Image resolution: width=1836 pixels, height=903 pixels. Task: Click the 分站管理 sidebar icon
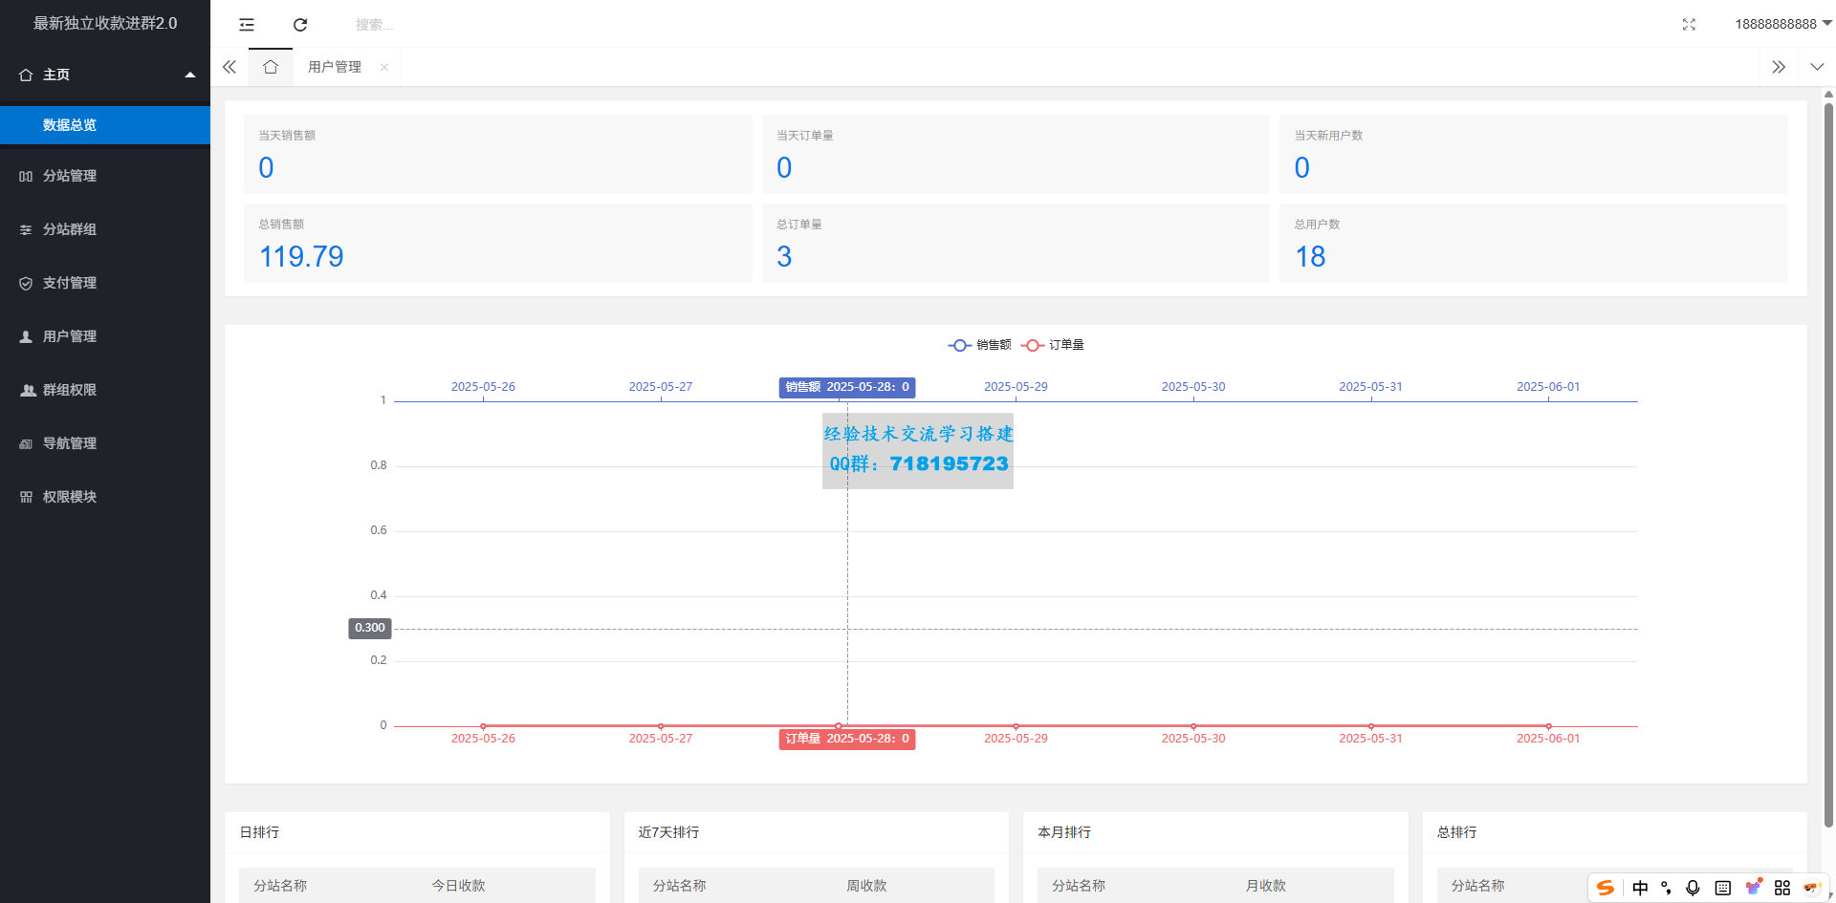[x=26, y=176]
